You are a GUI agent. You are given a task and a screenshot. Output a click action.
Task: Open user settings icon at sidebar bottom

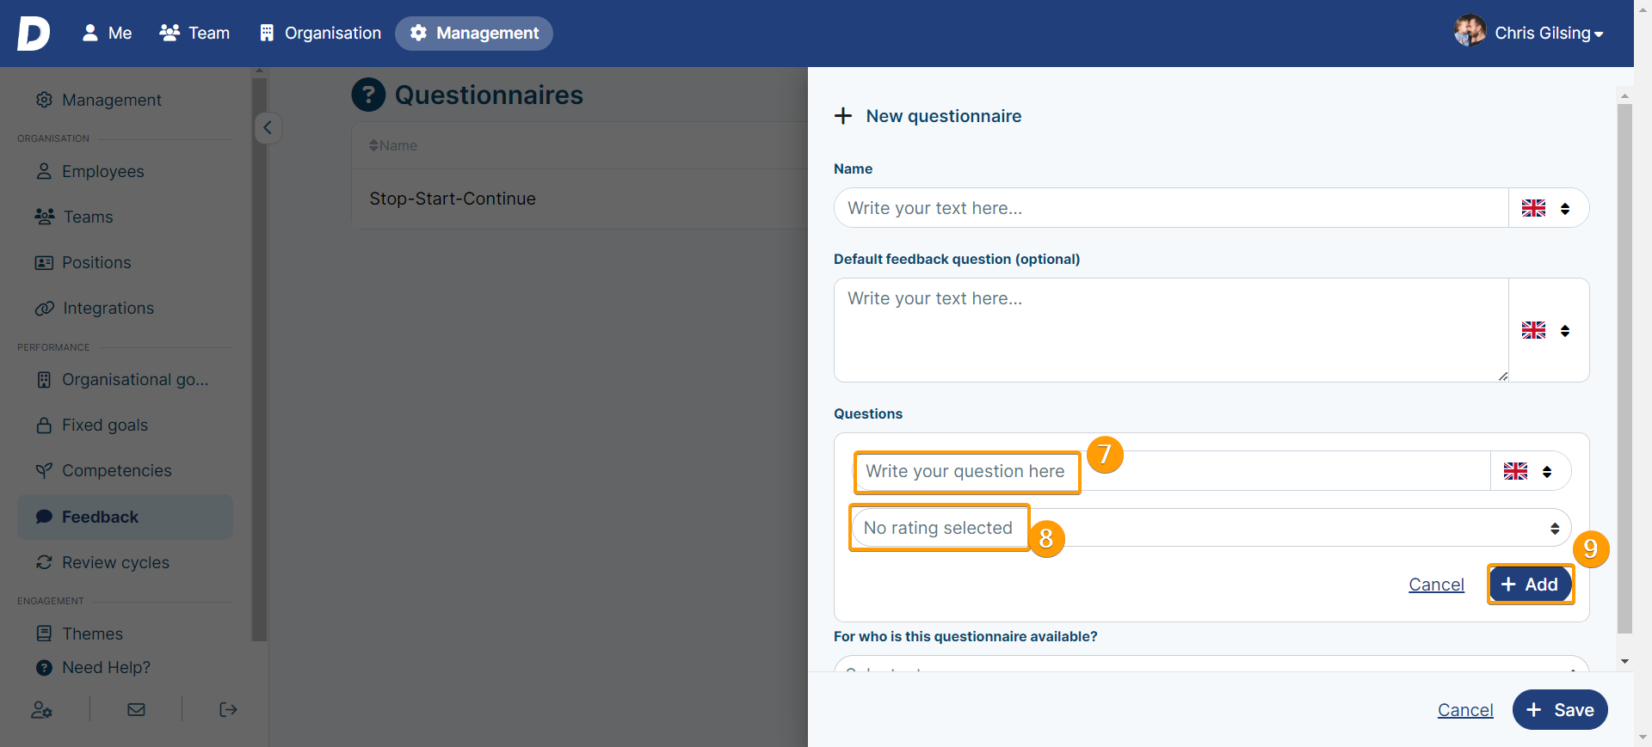click(42, 709)
